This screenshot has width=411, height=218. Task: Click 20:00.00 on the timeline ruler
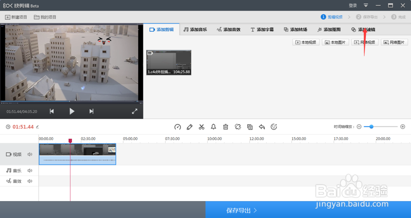click(x=383, y=139)
